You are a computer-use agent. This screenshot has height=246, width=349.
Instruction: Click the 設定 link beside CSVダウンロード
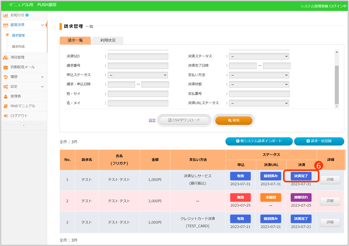[152, 121]
